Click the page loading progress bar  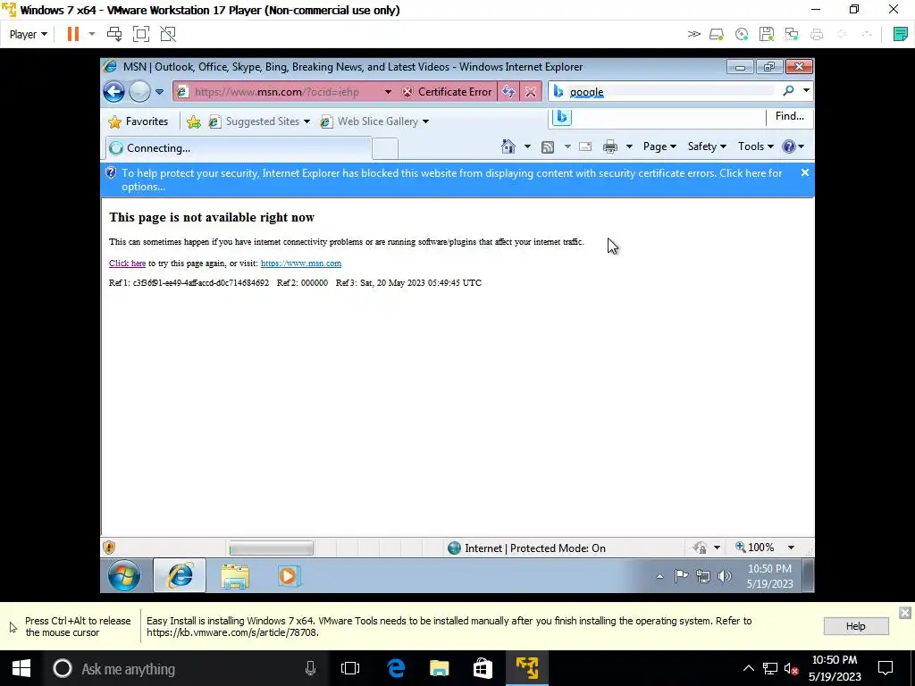click(272, 548)
